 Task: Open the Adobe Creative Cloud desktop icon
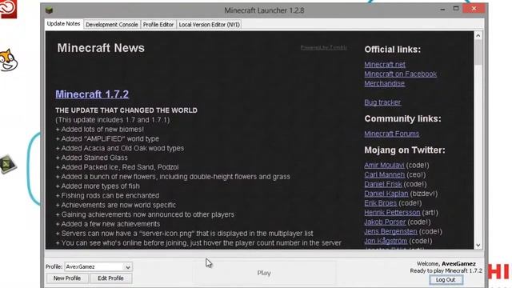(x=8, y=9)
